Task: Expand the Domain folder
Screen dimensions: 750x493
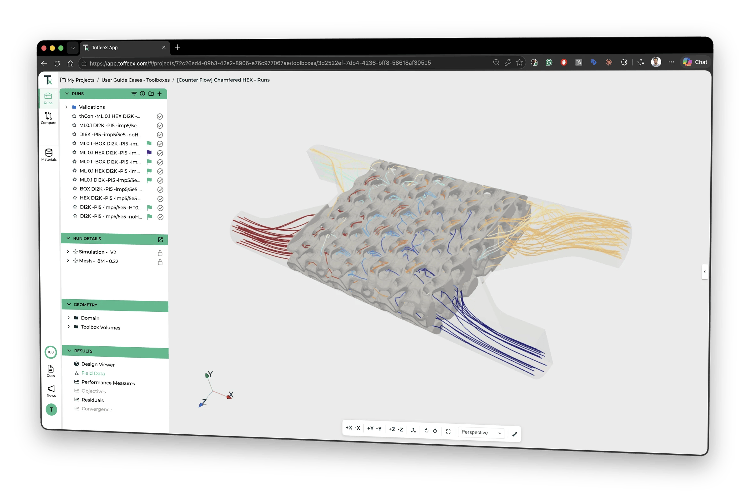Action: 68,318
